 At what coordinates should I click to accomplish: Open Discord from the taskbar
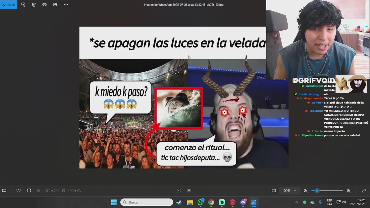243,202
